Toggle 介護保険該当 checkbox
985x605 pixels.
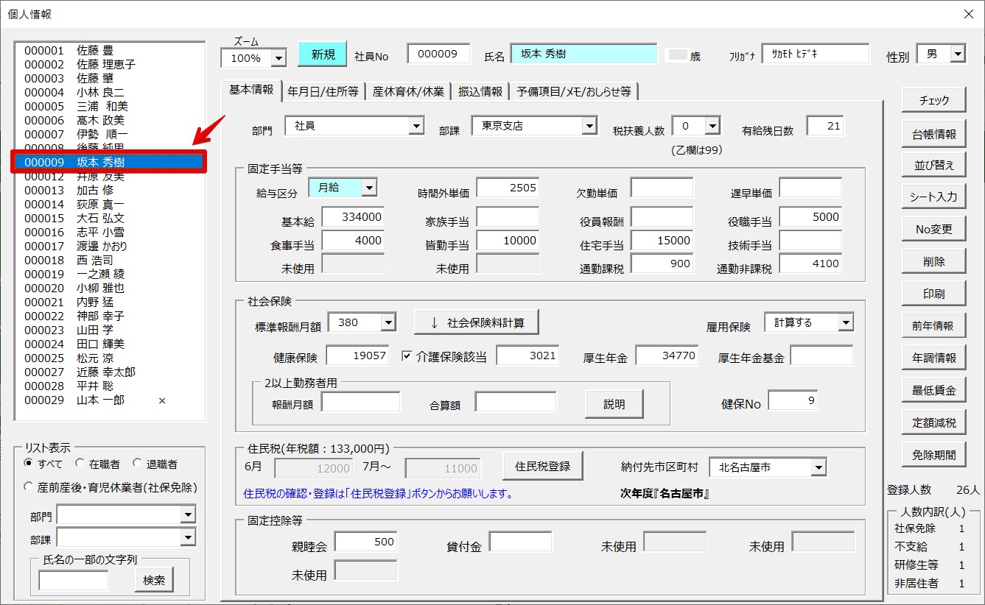pyautogui.click(x=407, y=356)
